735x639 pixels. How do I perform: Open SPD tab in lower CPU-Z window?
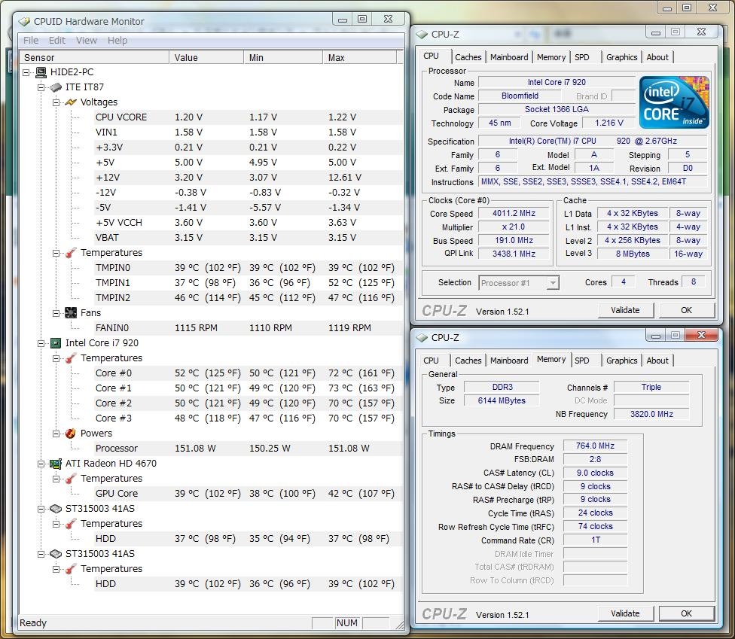[582, 361]
